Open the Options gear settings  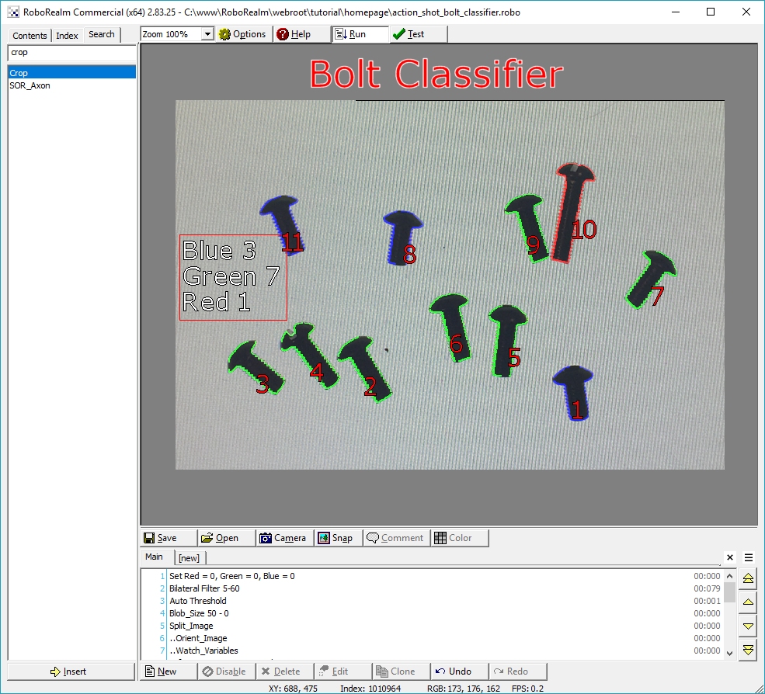point(243,34)
